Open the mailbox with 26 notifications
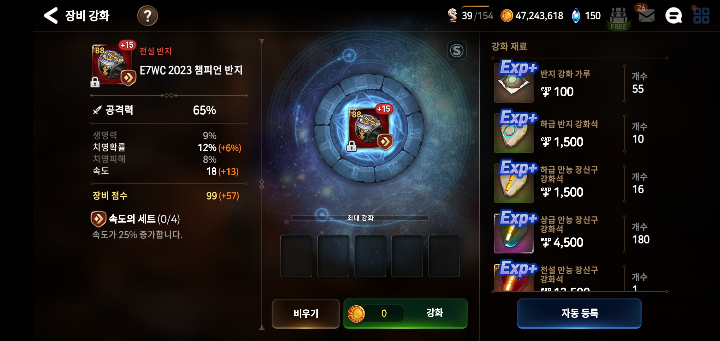Viewport: 720px width, 341px height. 646,15
